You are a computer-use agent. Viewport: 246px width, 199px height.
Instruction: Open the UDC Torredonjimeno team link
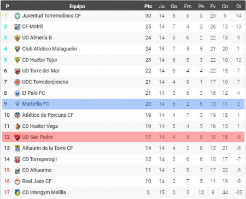(45, 82)
